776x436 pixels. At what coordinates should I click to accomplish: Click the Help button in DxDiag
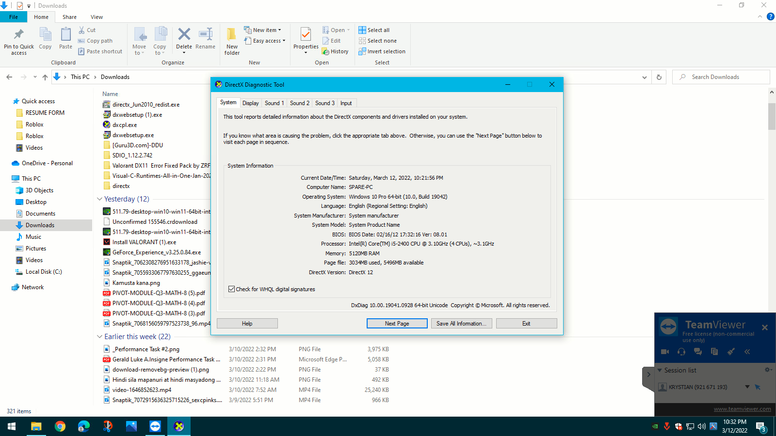[247, 324]
